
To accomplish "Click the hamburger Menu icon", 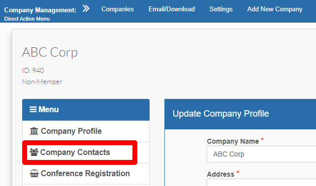I will [33, 109].
